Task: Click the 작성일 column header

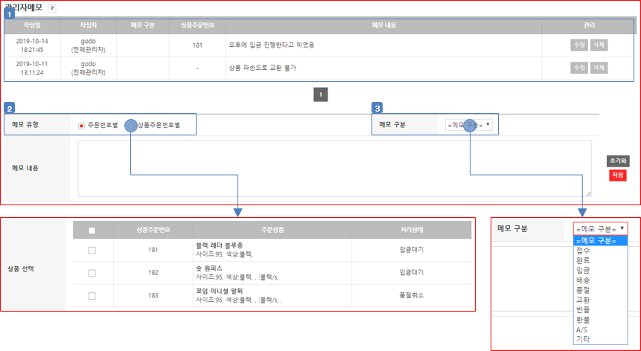Action: point(32,25)
